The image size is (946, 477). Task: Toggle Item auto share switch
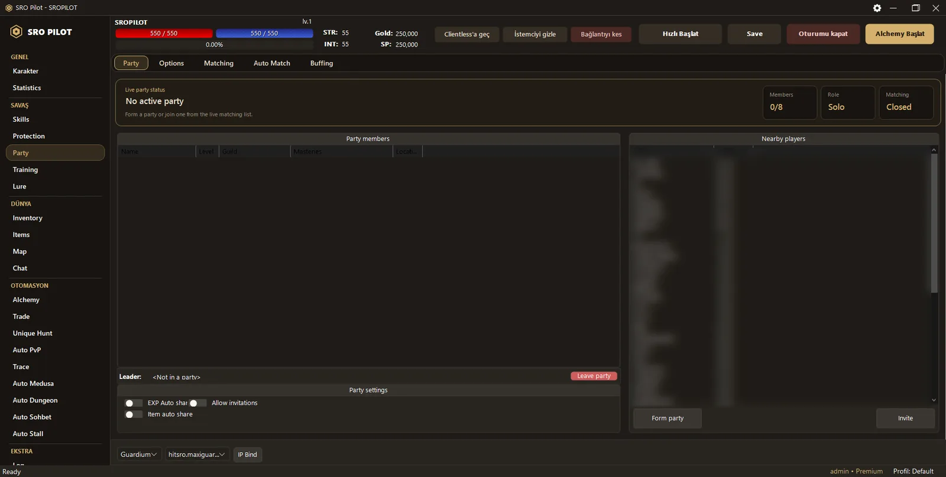tap(134, 414)
